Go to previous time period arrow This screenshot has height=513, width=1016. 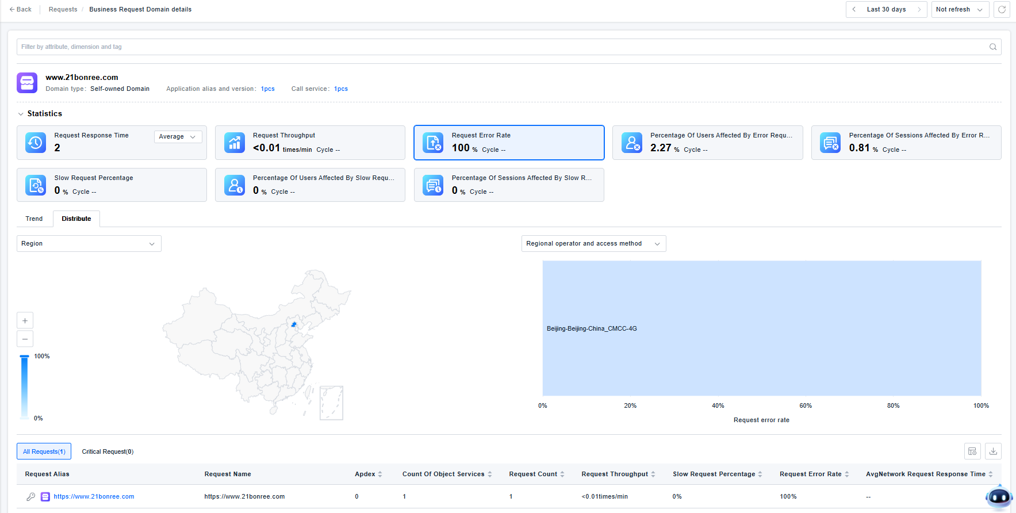854,10
